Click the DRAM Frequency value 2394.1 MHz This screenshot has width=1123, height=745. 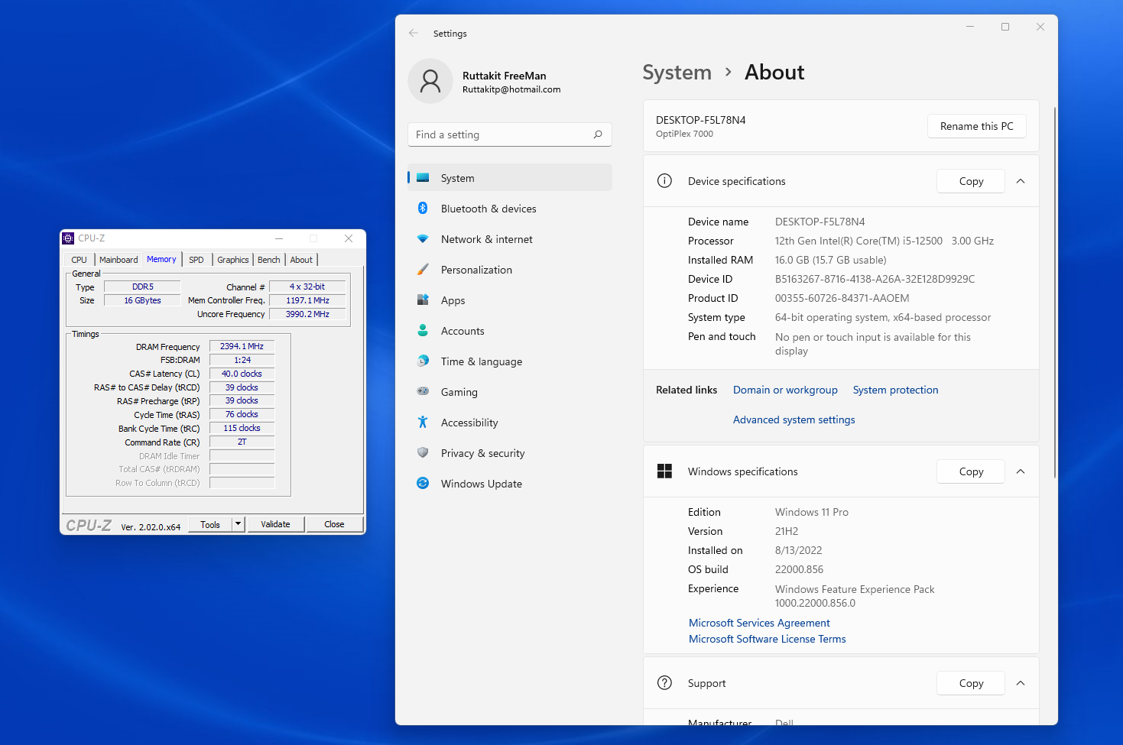(x=242, y=346)
